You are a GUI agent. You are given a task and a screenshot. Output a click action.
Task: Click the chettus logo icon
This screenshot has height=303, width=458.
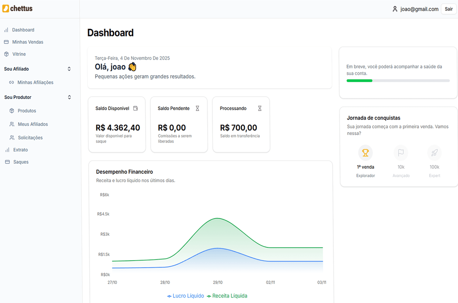pos(5,8)
